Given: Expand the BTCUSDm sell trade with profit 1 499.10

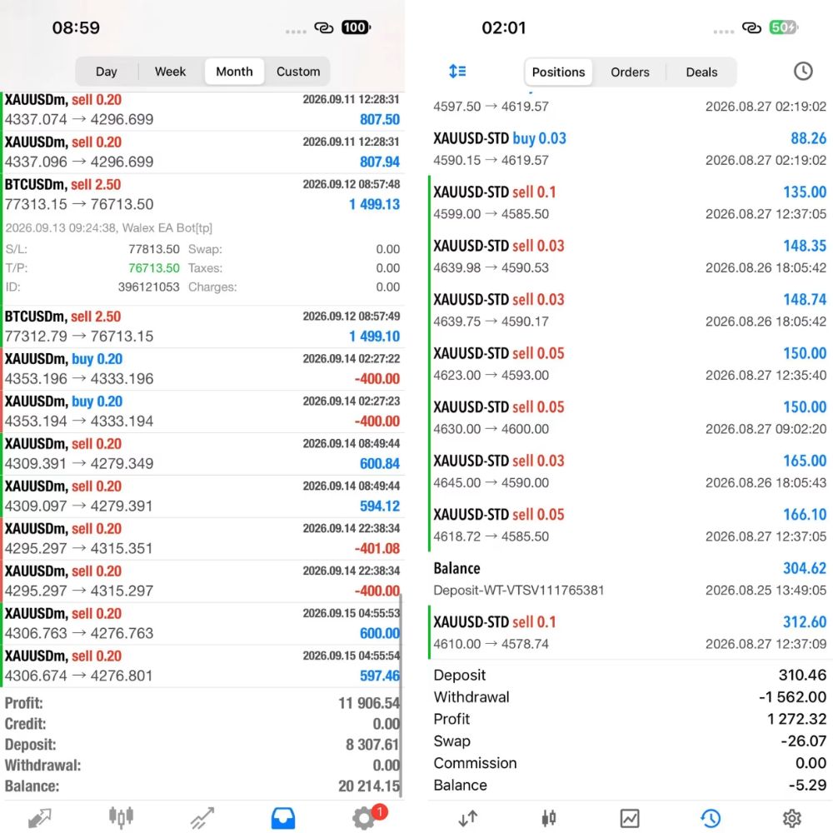Looking at the screenshot, I should pyautogui.click(x=202, y=327).
